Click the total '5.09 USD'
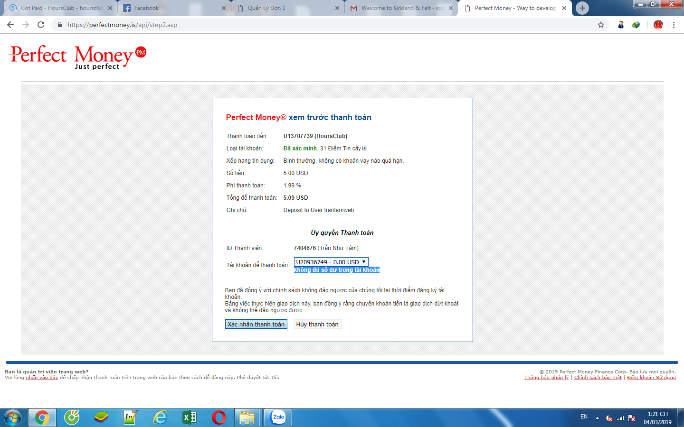The height and width of the screenshot is (427, 684). (x=295, y=198)
